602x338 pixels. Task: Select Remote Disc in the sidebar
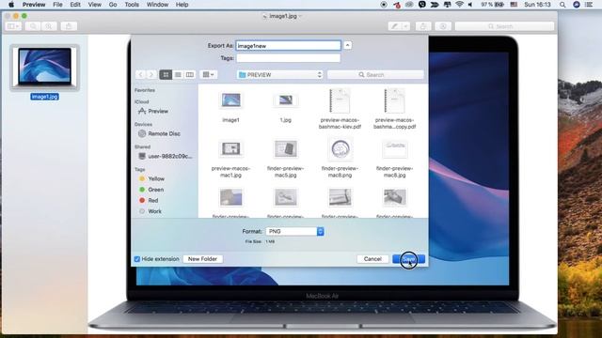pos(159,133)
